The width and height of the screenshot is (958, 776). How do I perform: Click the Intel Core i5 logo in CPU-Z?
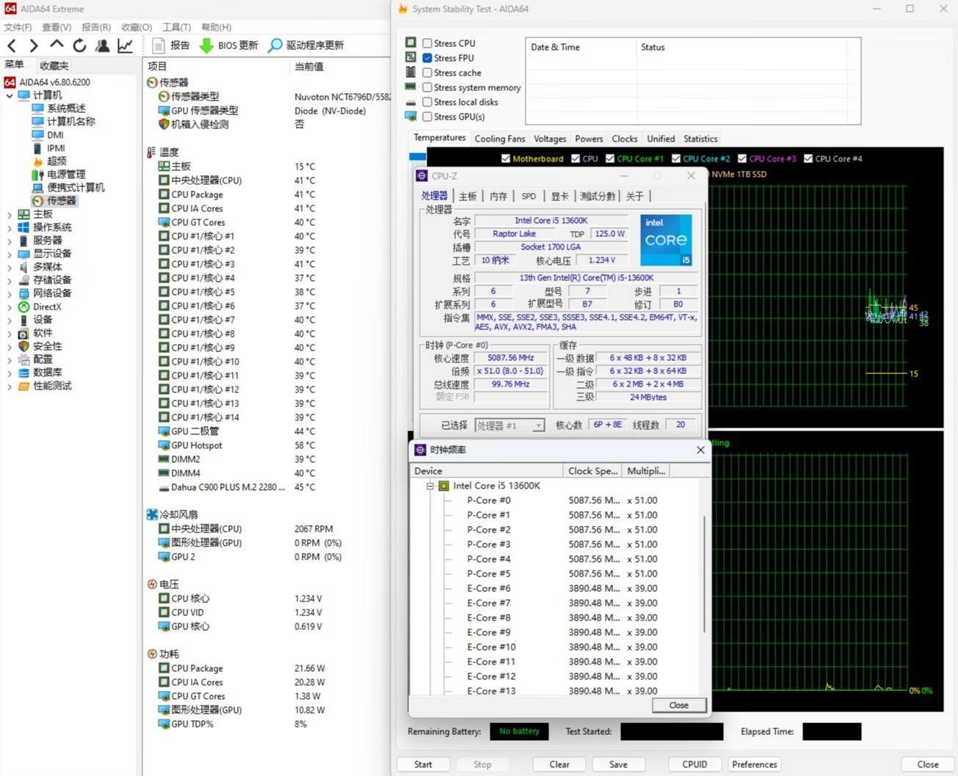coord(666,240)
